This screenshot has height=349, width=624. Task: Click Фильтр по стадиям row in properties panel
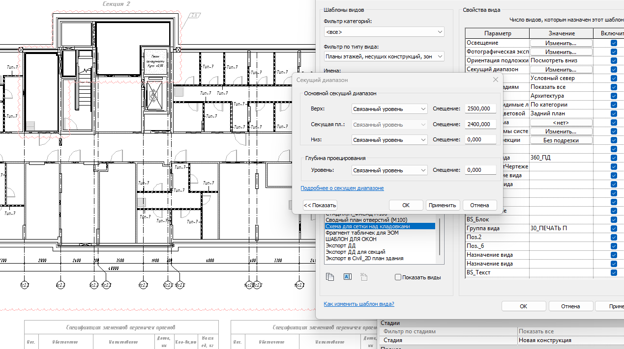click(x=501, y=331)
